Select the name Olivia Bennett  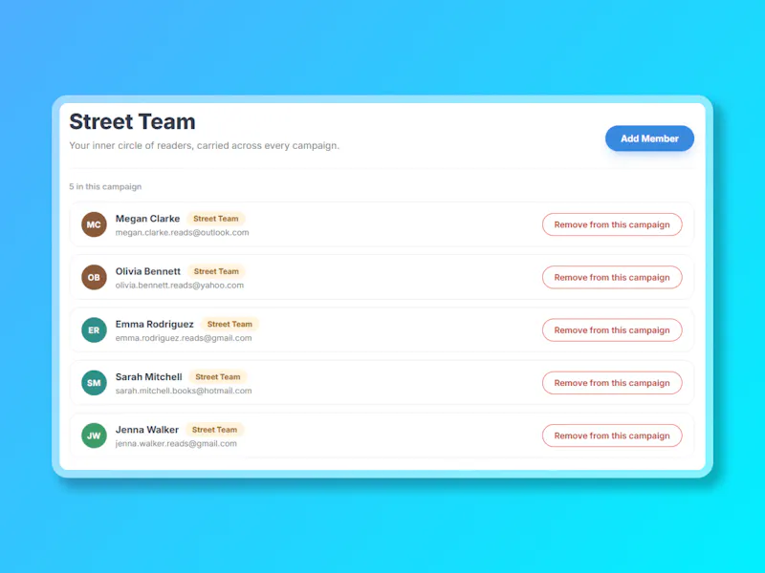click(148, 271)
